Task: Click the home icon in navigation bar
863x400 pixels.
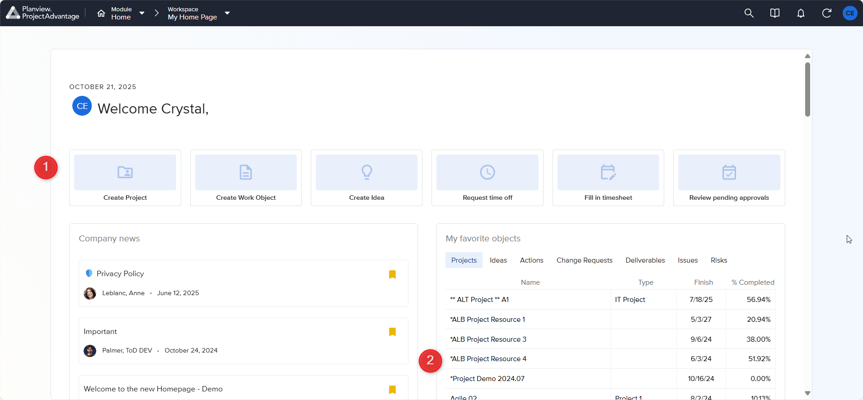Action: [x=101, y=13]
